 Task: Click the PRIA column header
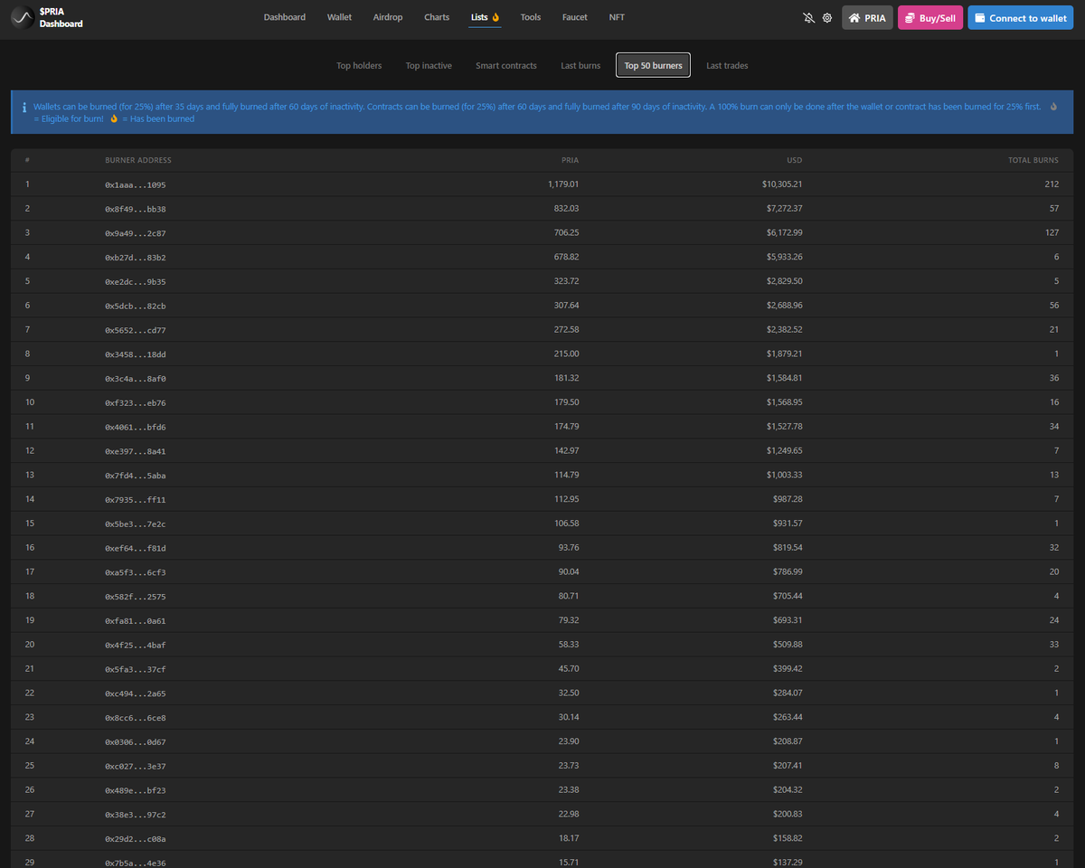[570, 160]
